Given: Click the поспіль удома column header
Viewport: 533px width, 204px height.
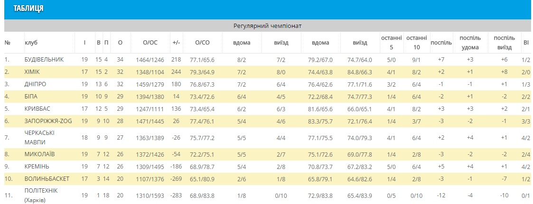Looking at the screenshot, I should pyautogui.click(x=470, y=43).
